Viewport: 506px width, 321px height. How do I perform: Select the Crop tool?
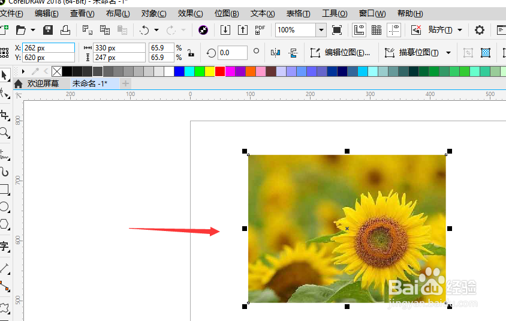[5, 115]
